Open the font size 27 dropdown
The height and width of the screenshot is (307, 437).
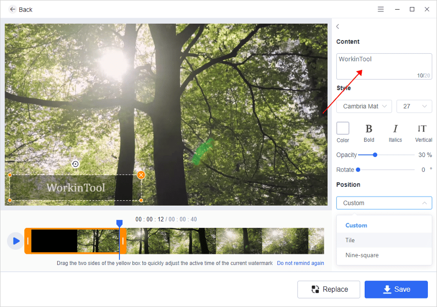(414, 106)
